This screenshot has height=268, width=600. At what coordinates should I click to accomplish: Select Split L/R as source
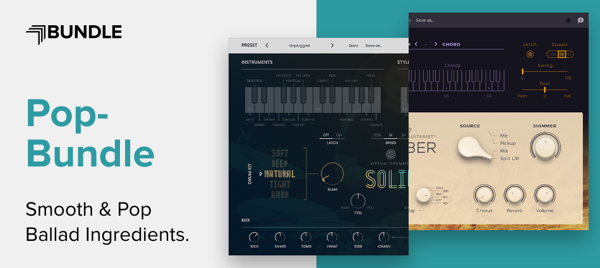click(510, 158)
